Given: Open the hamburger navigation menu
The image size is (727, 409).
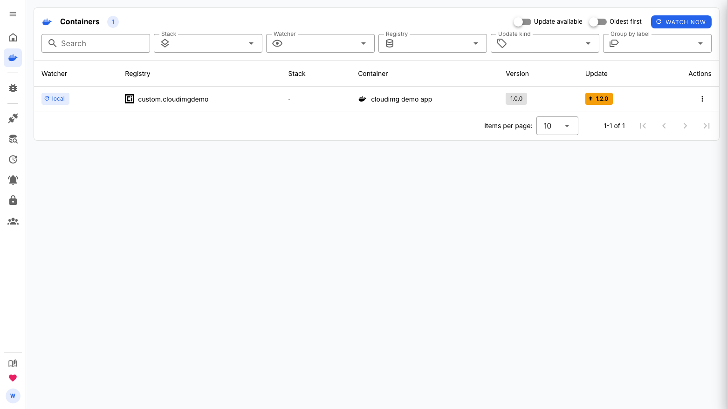Looking at the screenshot, I should pyautogui.click(x=13, y=14).
